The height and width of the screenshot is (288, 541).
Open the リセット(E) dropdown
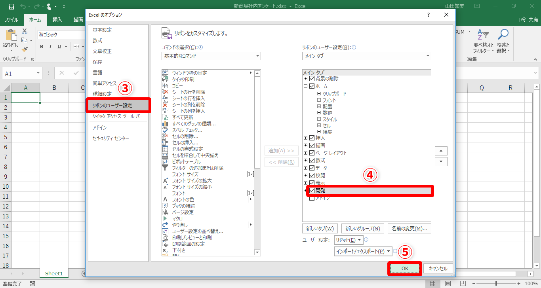[349, 240]
